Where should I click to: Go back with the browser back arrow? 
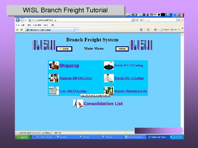(18, 20)
